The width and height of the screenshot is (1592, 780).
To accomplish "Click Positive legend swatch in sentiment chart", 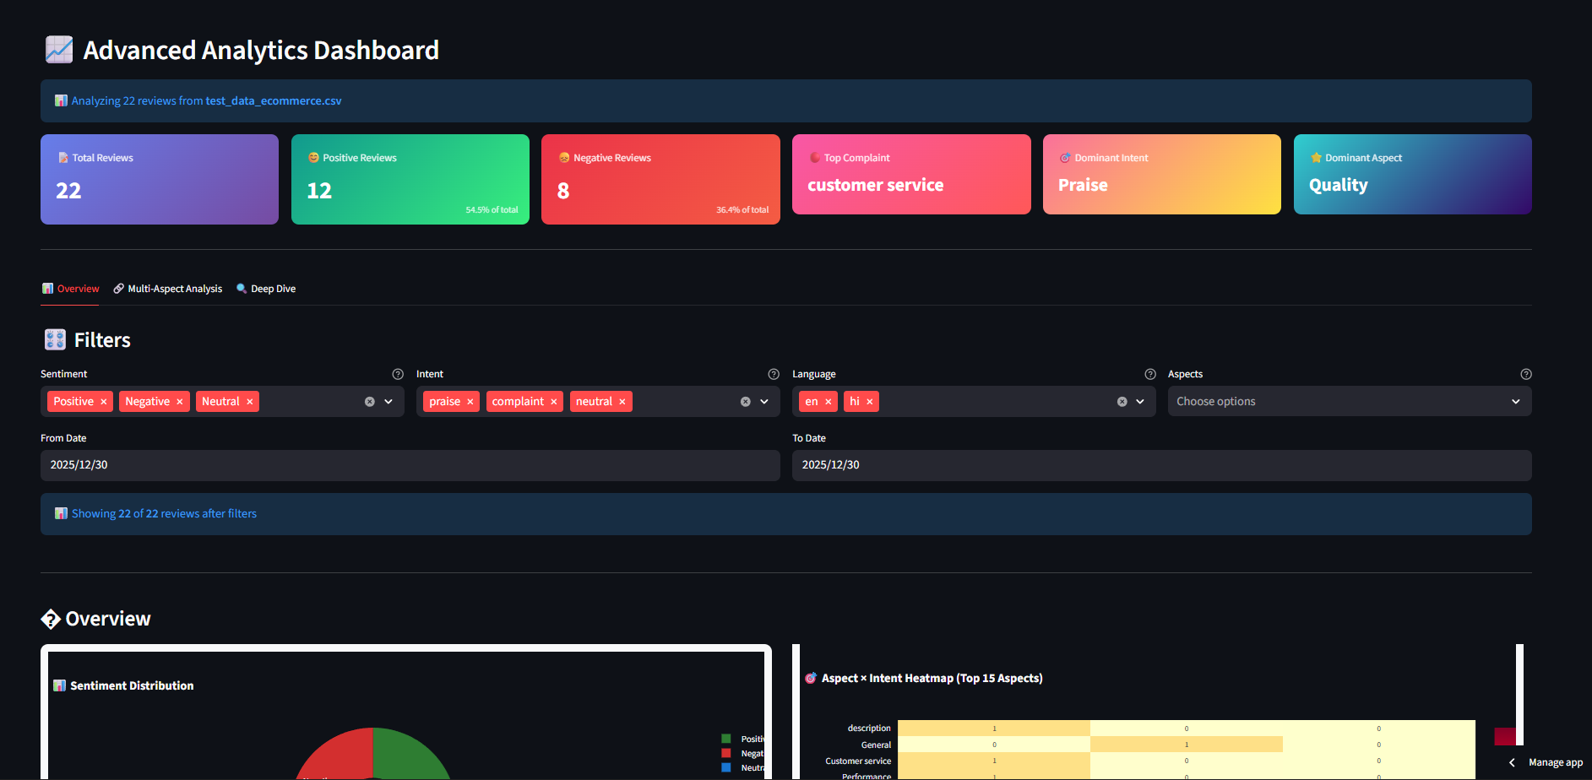I will 726,739.
